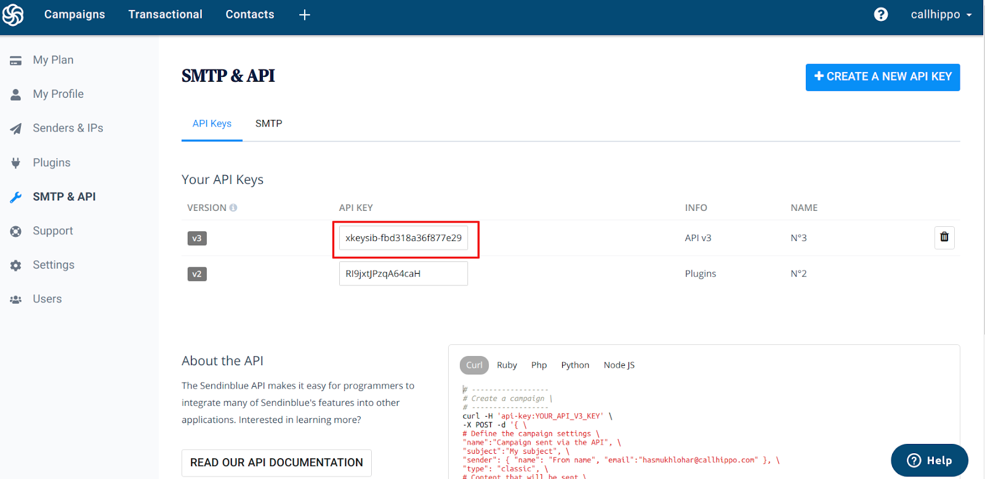Open the Transactional menu
The image size is (985, 479).
(x=165, y=14)
